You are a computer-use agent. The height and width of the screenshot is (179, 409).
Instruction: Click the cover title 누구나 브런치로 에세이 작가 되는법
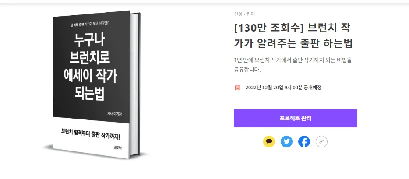point(89,67)
